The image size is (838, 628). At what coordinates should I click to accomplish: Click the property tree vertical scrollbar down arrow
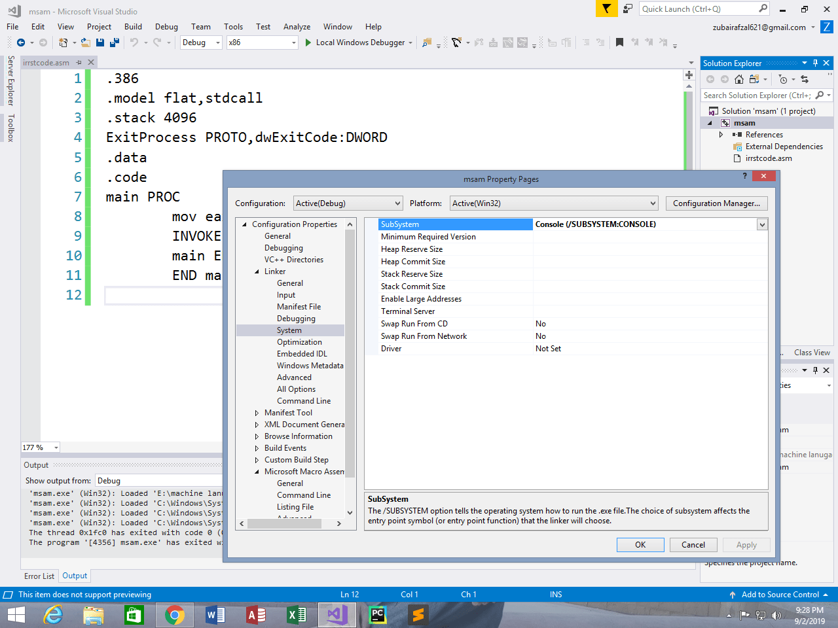(350, 513)
